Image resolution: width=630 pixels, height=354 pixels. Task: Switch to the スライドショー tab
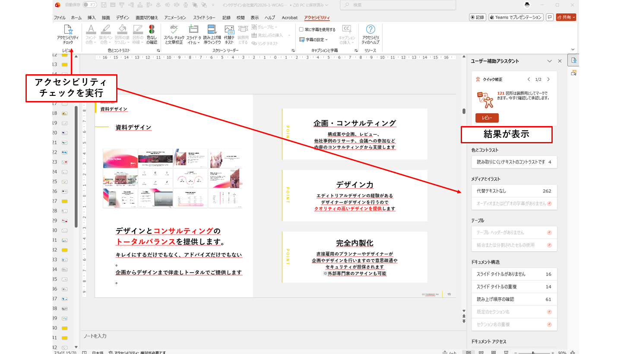coord(204,18)
